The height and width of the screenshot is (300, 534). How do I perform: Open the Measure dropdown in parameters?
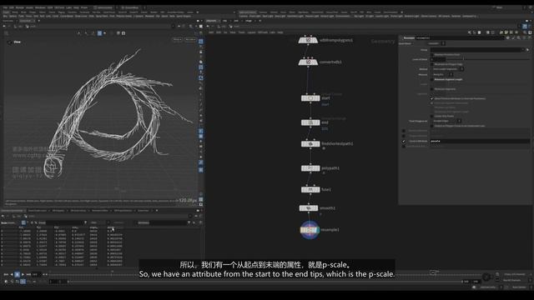(443, 74)
